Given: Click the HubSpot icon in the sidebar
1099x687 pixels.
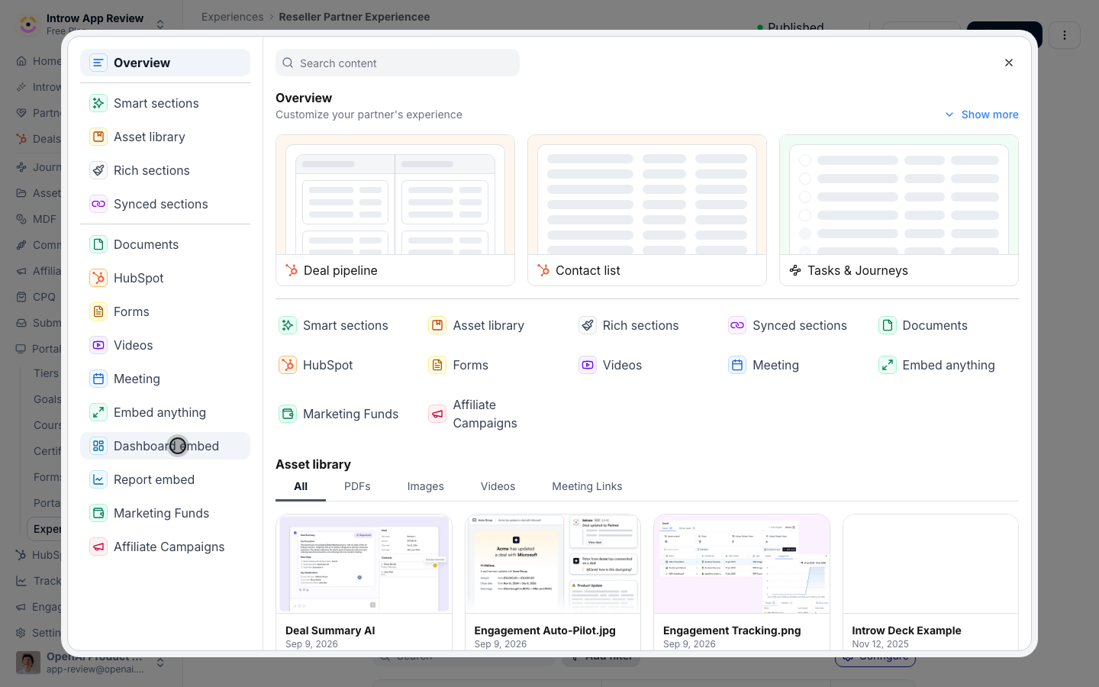Looking at the screenshot, I should [x=98, y=278].
